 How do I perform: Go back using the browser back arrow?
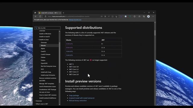pyautogui.click(x=36, y=16)
